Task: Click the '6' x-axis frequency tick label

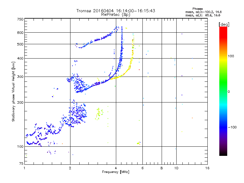Action: point(142,168)
